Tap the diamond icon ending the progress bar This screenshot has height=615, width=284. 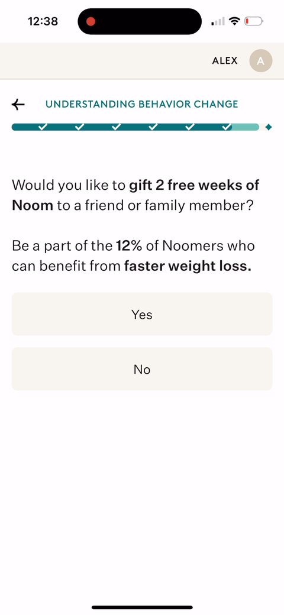[x=268, y=127]
